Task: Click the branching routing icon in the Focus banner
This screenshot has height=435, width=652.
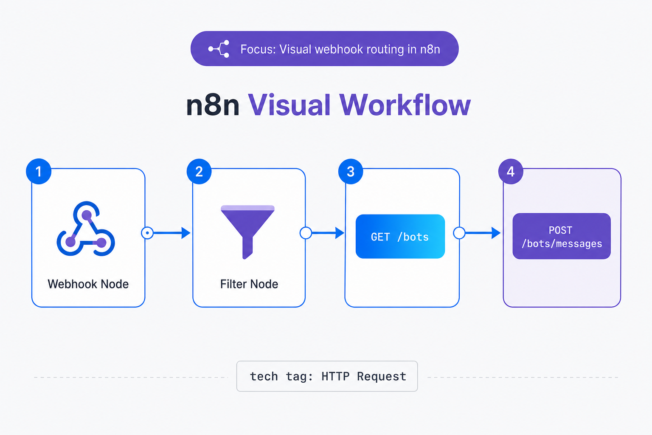Action: pos(219,49)
